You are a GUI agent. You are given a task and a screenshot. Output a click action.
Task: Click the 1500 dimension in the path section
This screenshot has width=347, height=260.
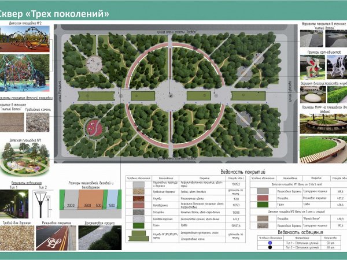click(x=111, y=205)
